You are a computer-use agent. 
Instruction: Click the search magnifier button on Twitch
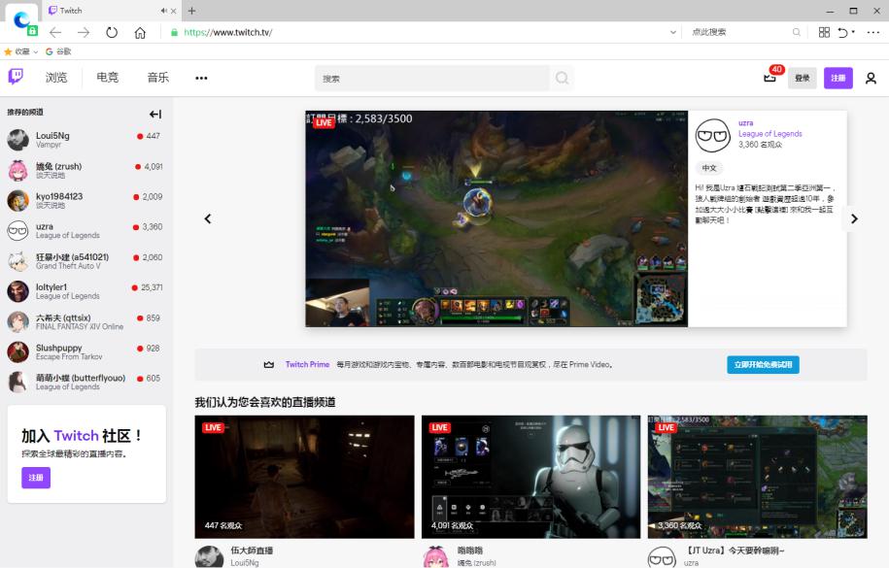coord(562,79)
